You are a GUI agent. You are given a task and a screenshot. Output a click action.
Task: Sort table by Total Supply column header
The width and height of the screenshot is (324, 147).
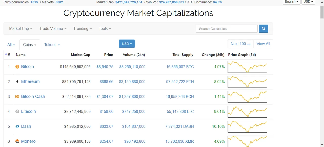pyautogui.click(x=183, y=55)
